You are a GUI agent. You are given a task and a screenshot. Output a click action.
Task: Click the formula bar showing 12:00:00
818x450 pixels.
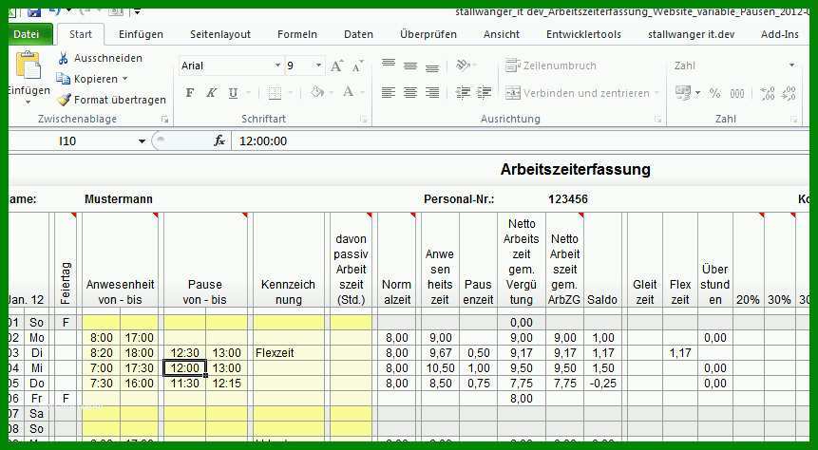[x=522, y=141]
